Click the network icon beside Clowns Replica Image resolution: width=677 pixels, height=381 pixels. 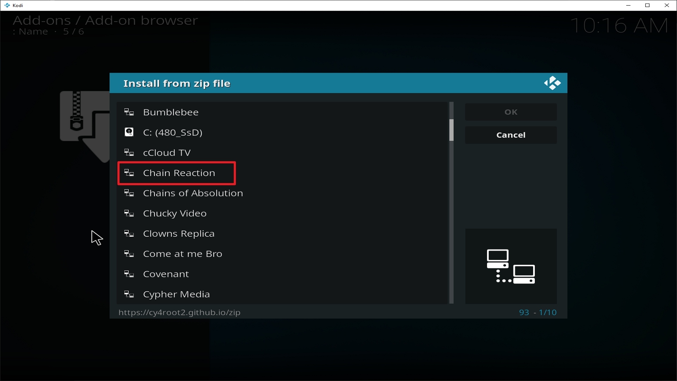[129, 234]
